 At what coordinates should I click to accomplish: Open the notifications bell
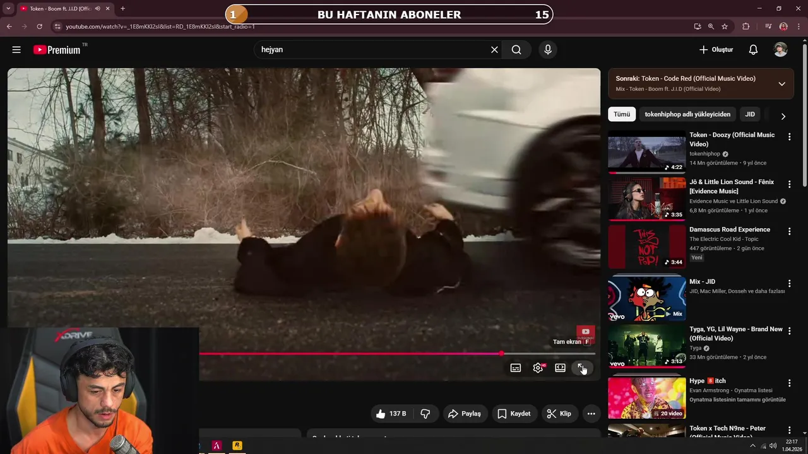click(753, 50)
